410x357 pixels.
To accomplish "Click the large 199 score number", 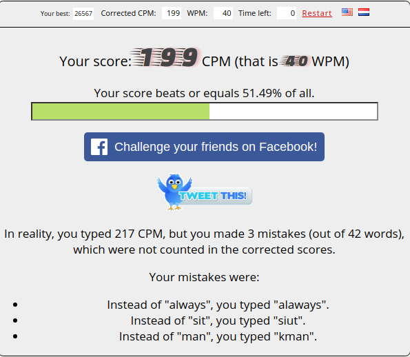I will tap(165, 57).
